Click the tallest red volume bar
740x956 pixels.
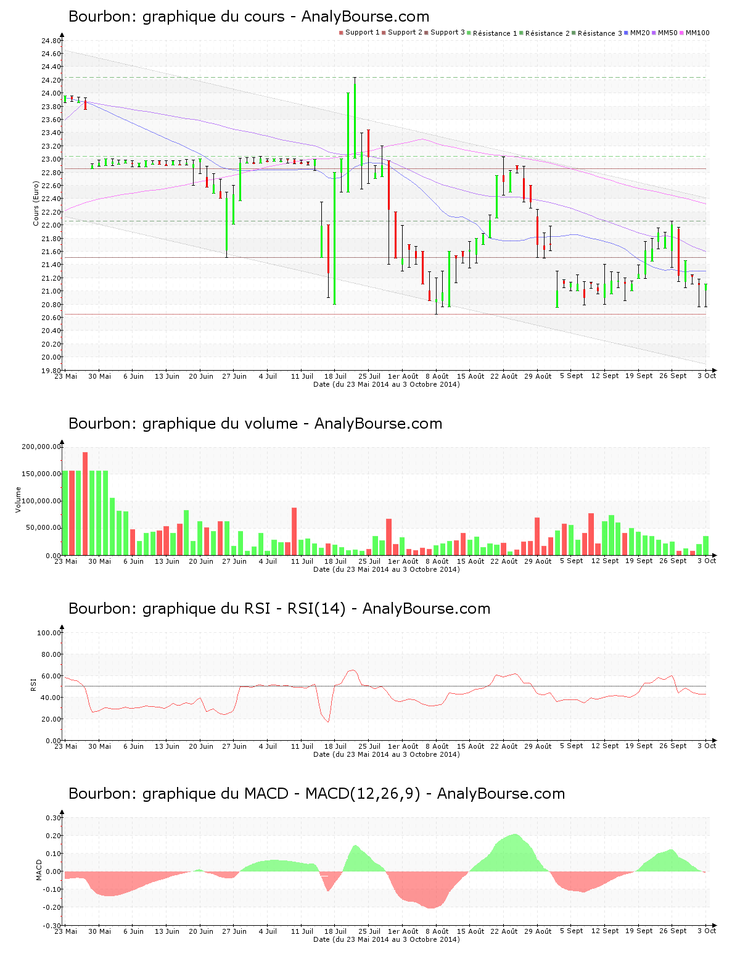85,504
